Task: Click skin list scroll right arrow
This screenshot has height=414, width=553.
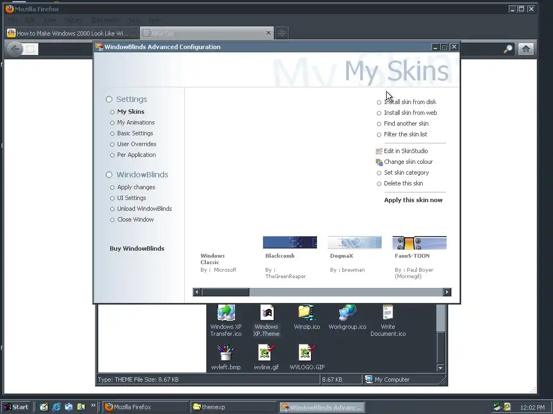Action: pyautogui.click(x=447, y=292)
